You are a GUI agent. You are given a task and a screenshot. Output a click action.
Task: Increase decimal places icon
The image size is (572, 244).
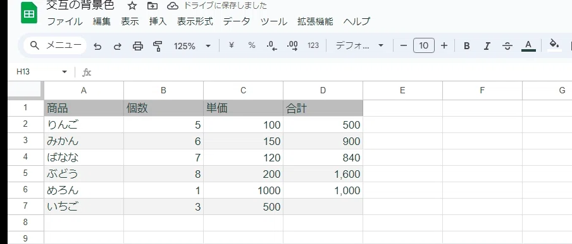click(292, 46)
